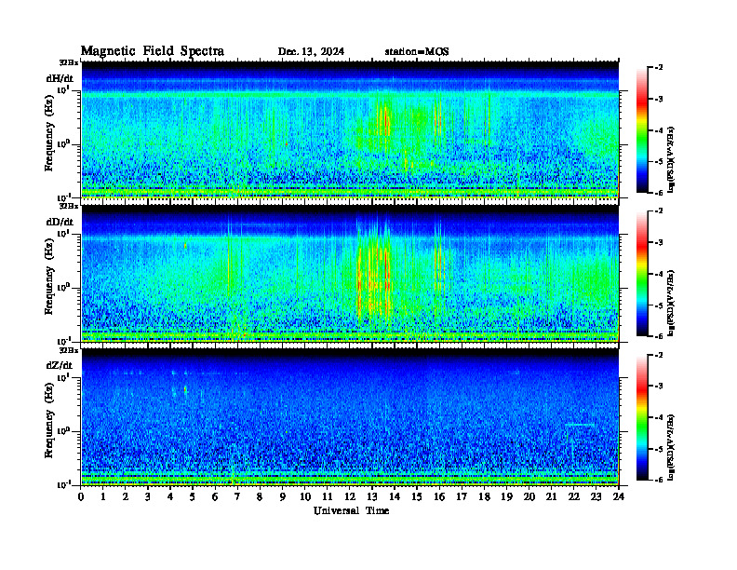Click the color scale bar beside dD/dt panel
The image size is (737, 570).
[x=642, y=274]
